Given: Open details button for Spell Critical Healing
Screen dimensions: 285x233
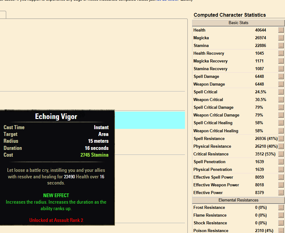Looking at the screenshot, I should [281, 123].
